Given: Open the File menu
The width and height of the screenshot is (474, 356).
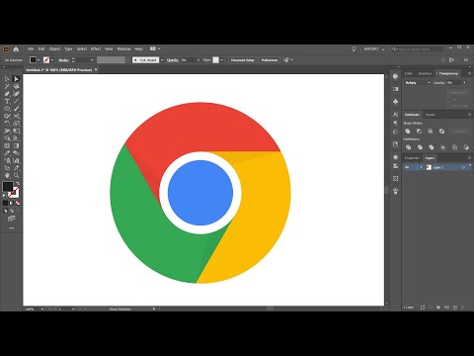Looking at the screenshot, I should pyautogui.click(x=31, y=48).
